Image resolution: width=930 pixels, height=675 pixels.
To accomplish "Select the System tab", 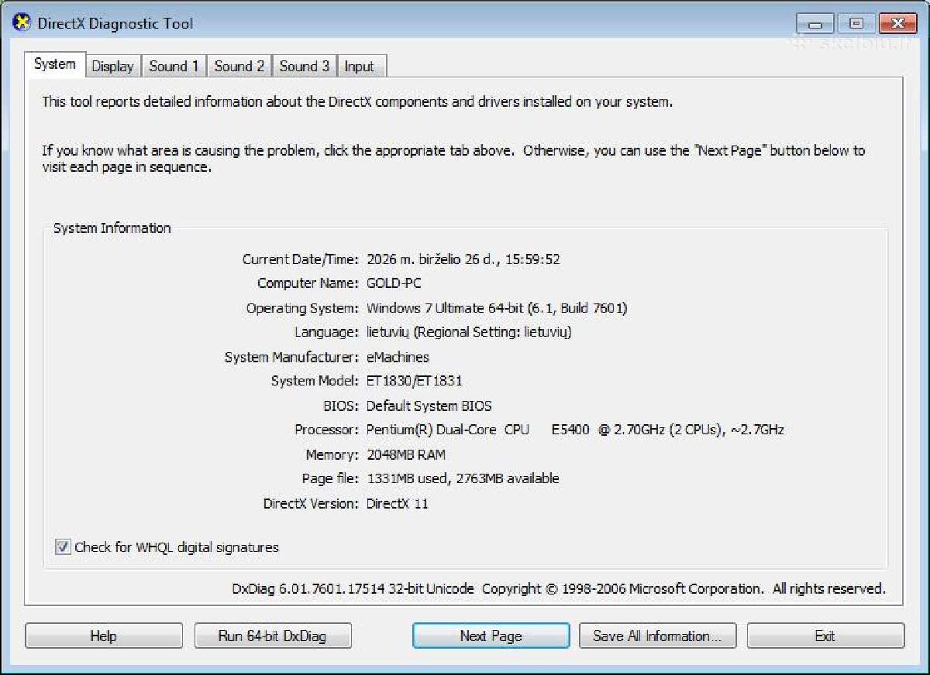I will tap(55, 64).
